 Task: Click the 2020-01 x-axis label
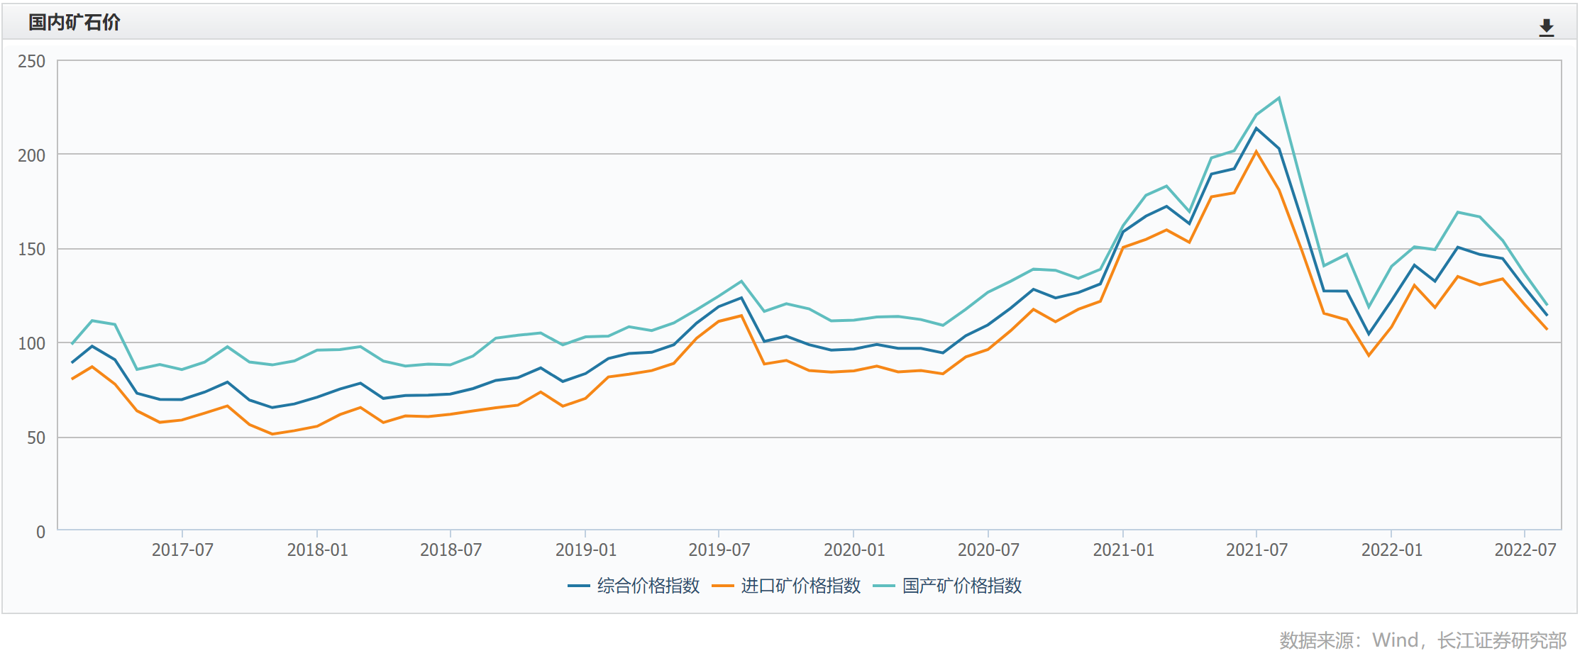point(853,550)
